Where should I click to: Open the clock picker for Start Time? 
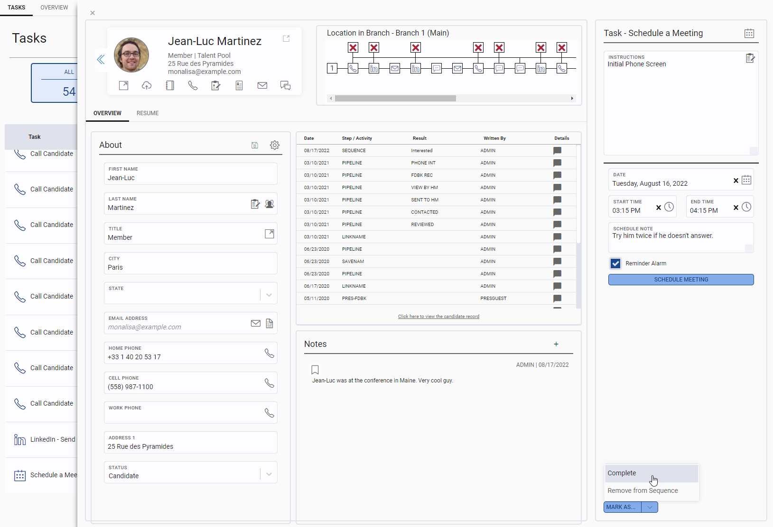coord(669,207)
